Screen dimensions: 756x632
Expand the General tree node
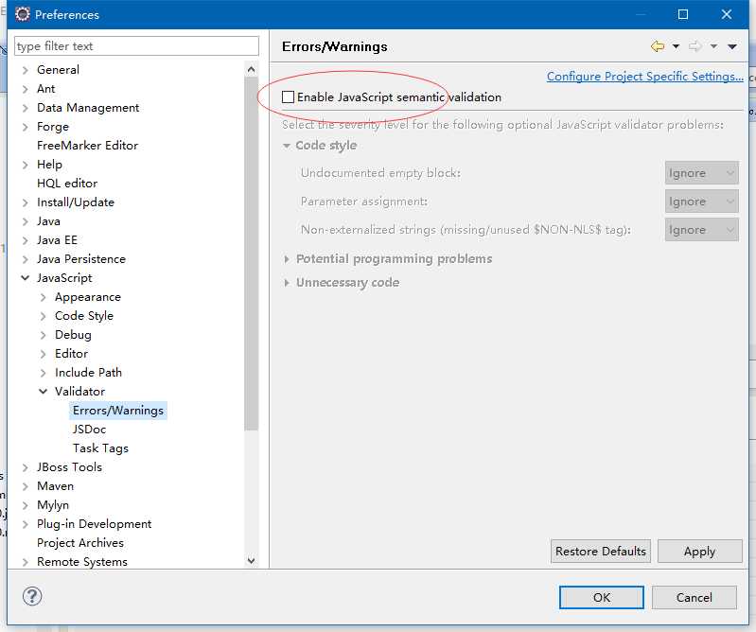25,70
